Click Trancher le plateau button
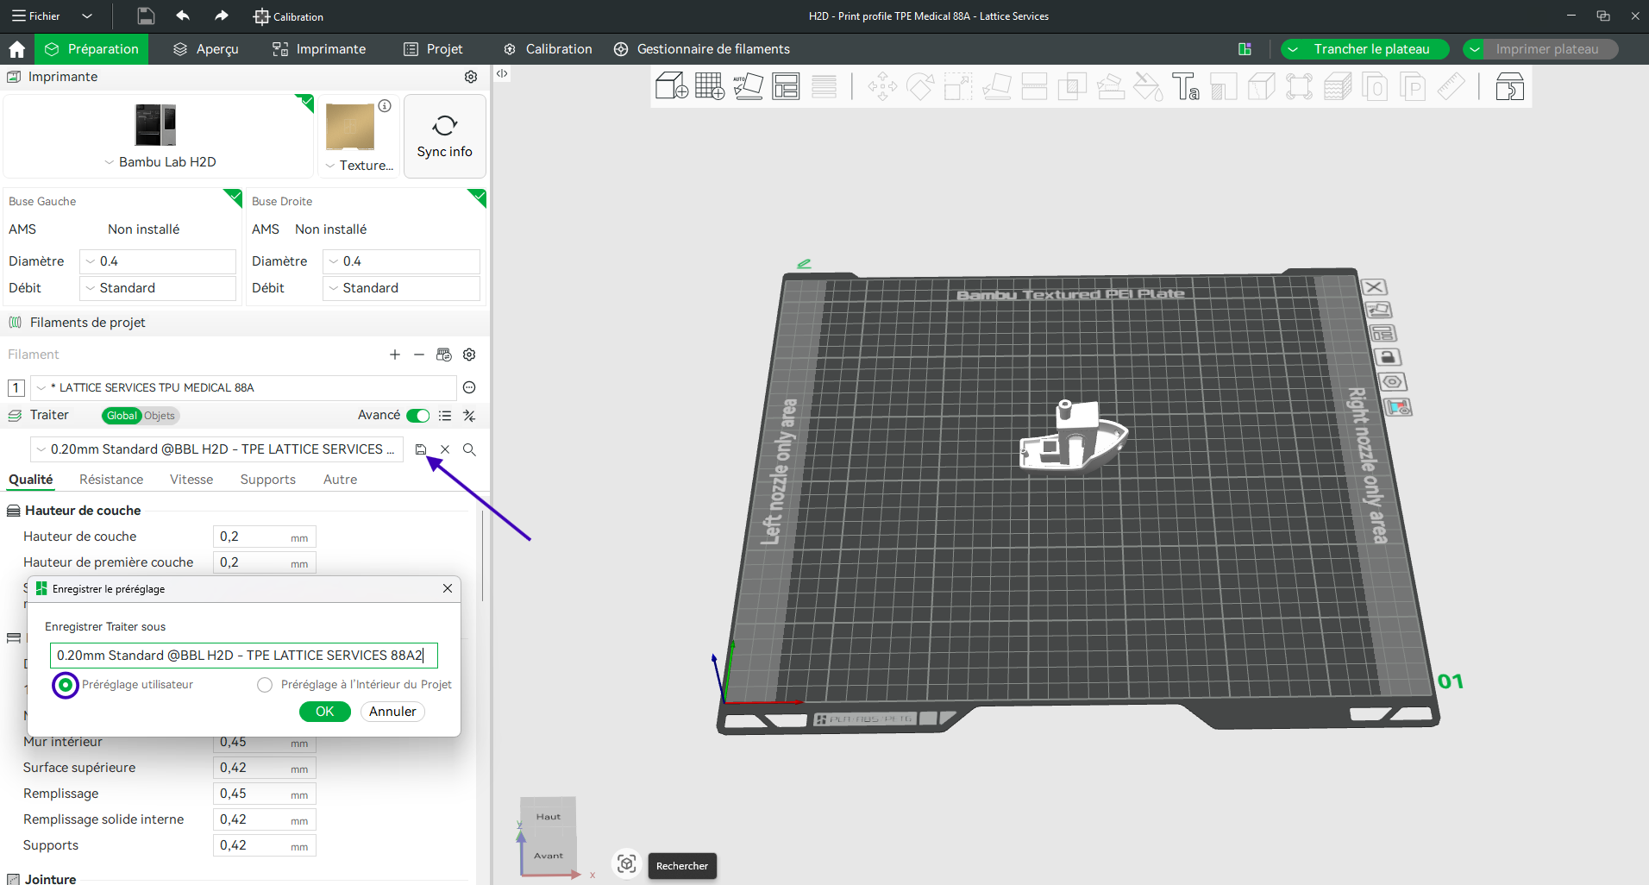Image resolution: width=1649 pixels, height=885 pixels. [1372, 49]
